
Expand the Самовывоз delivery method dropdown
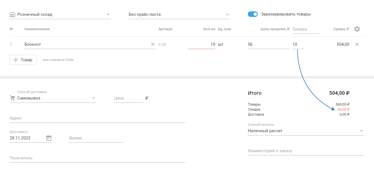[93, 98]
